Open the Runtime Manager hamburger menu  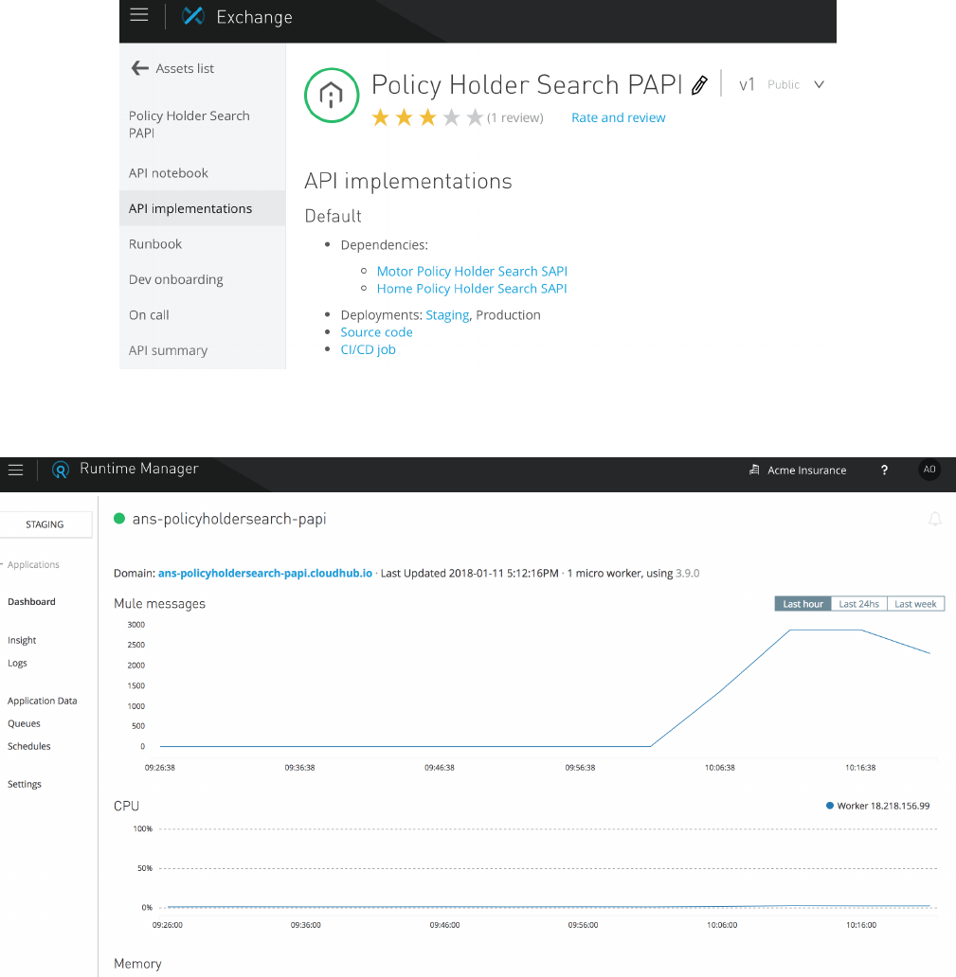tap(15, 470)
